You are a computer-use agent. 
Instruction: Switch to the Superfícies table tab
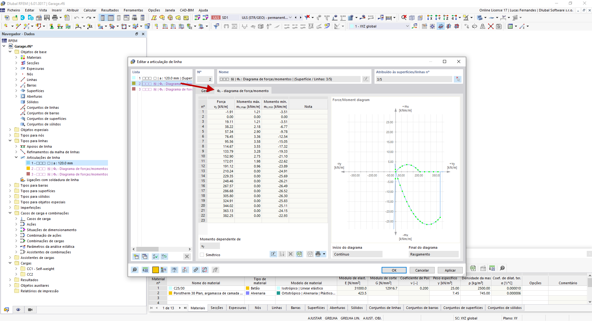[x=316, y=308]
